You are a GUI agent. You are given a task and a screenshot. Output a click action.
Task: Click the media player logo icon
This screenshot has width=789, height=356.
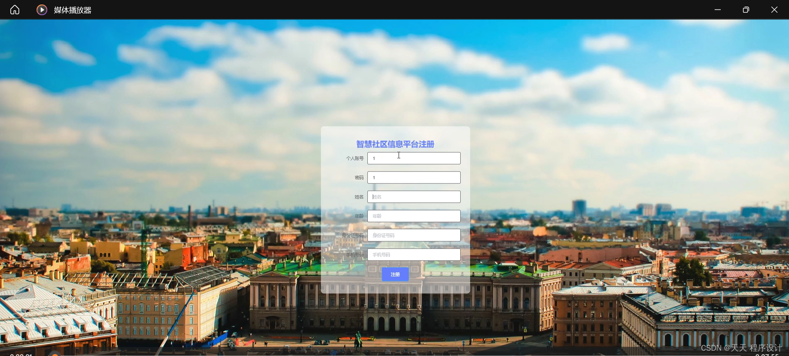[42, 9]
